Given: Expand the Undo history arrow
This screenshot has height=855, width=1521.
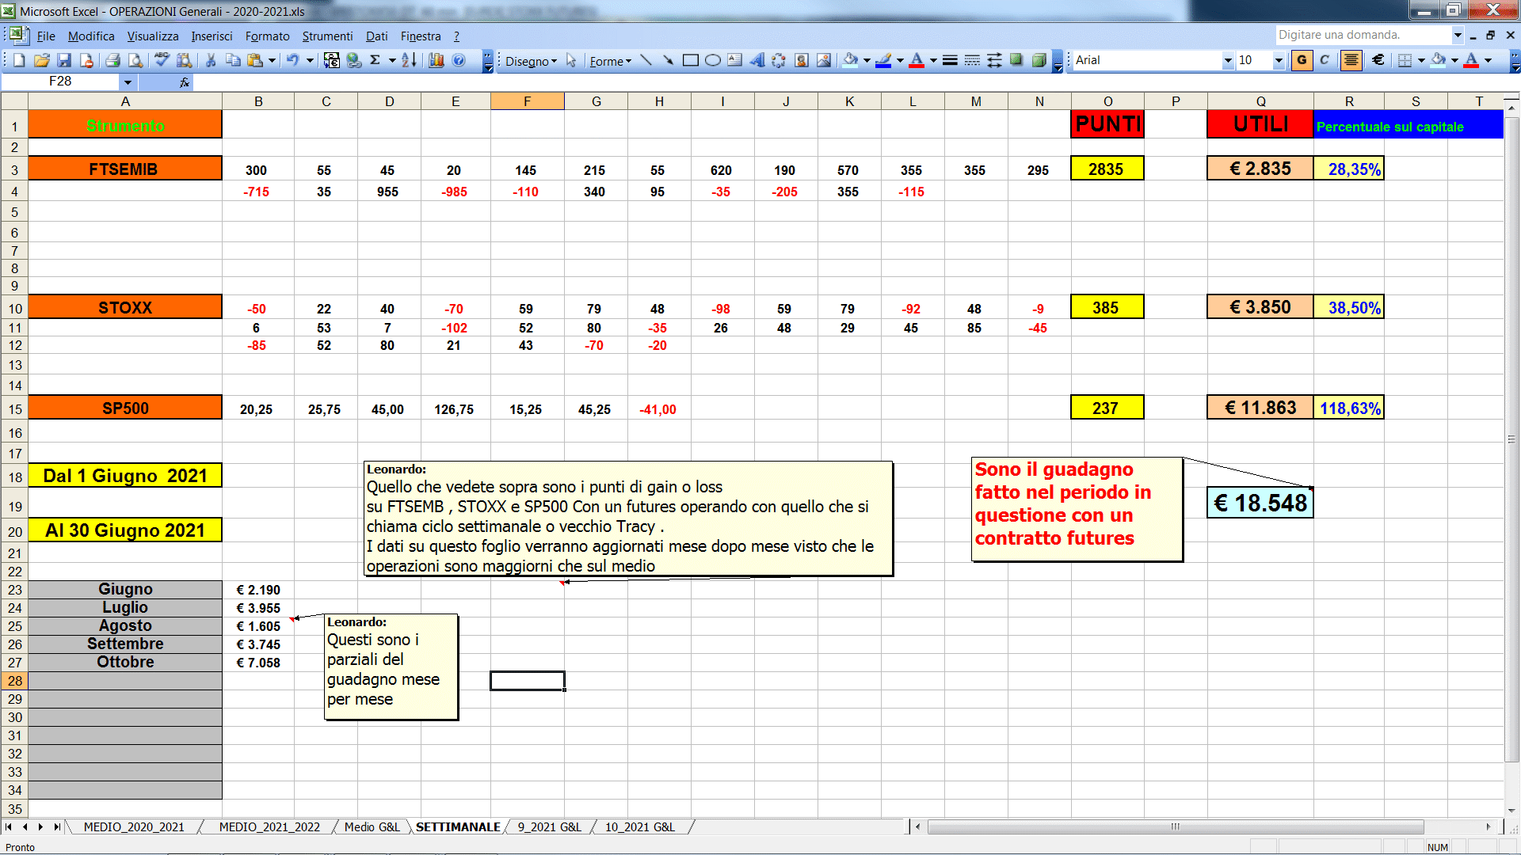Looking at the screenshot, I should pyautogui.click(x=310, y=60).
